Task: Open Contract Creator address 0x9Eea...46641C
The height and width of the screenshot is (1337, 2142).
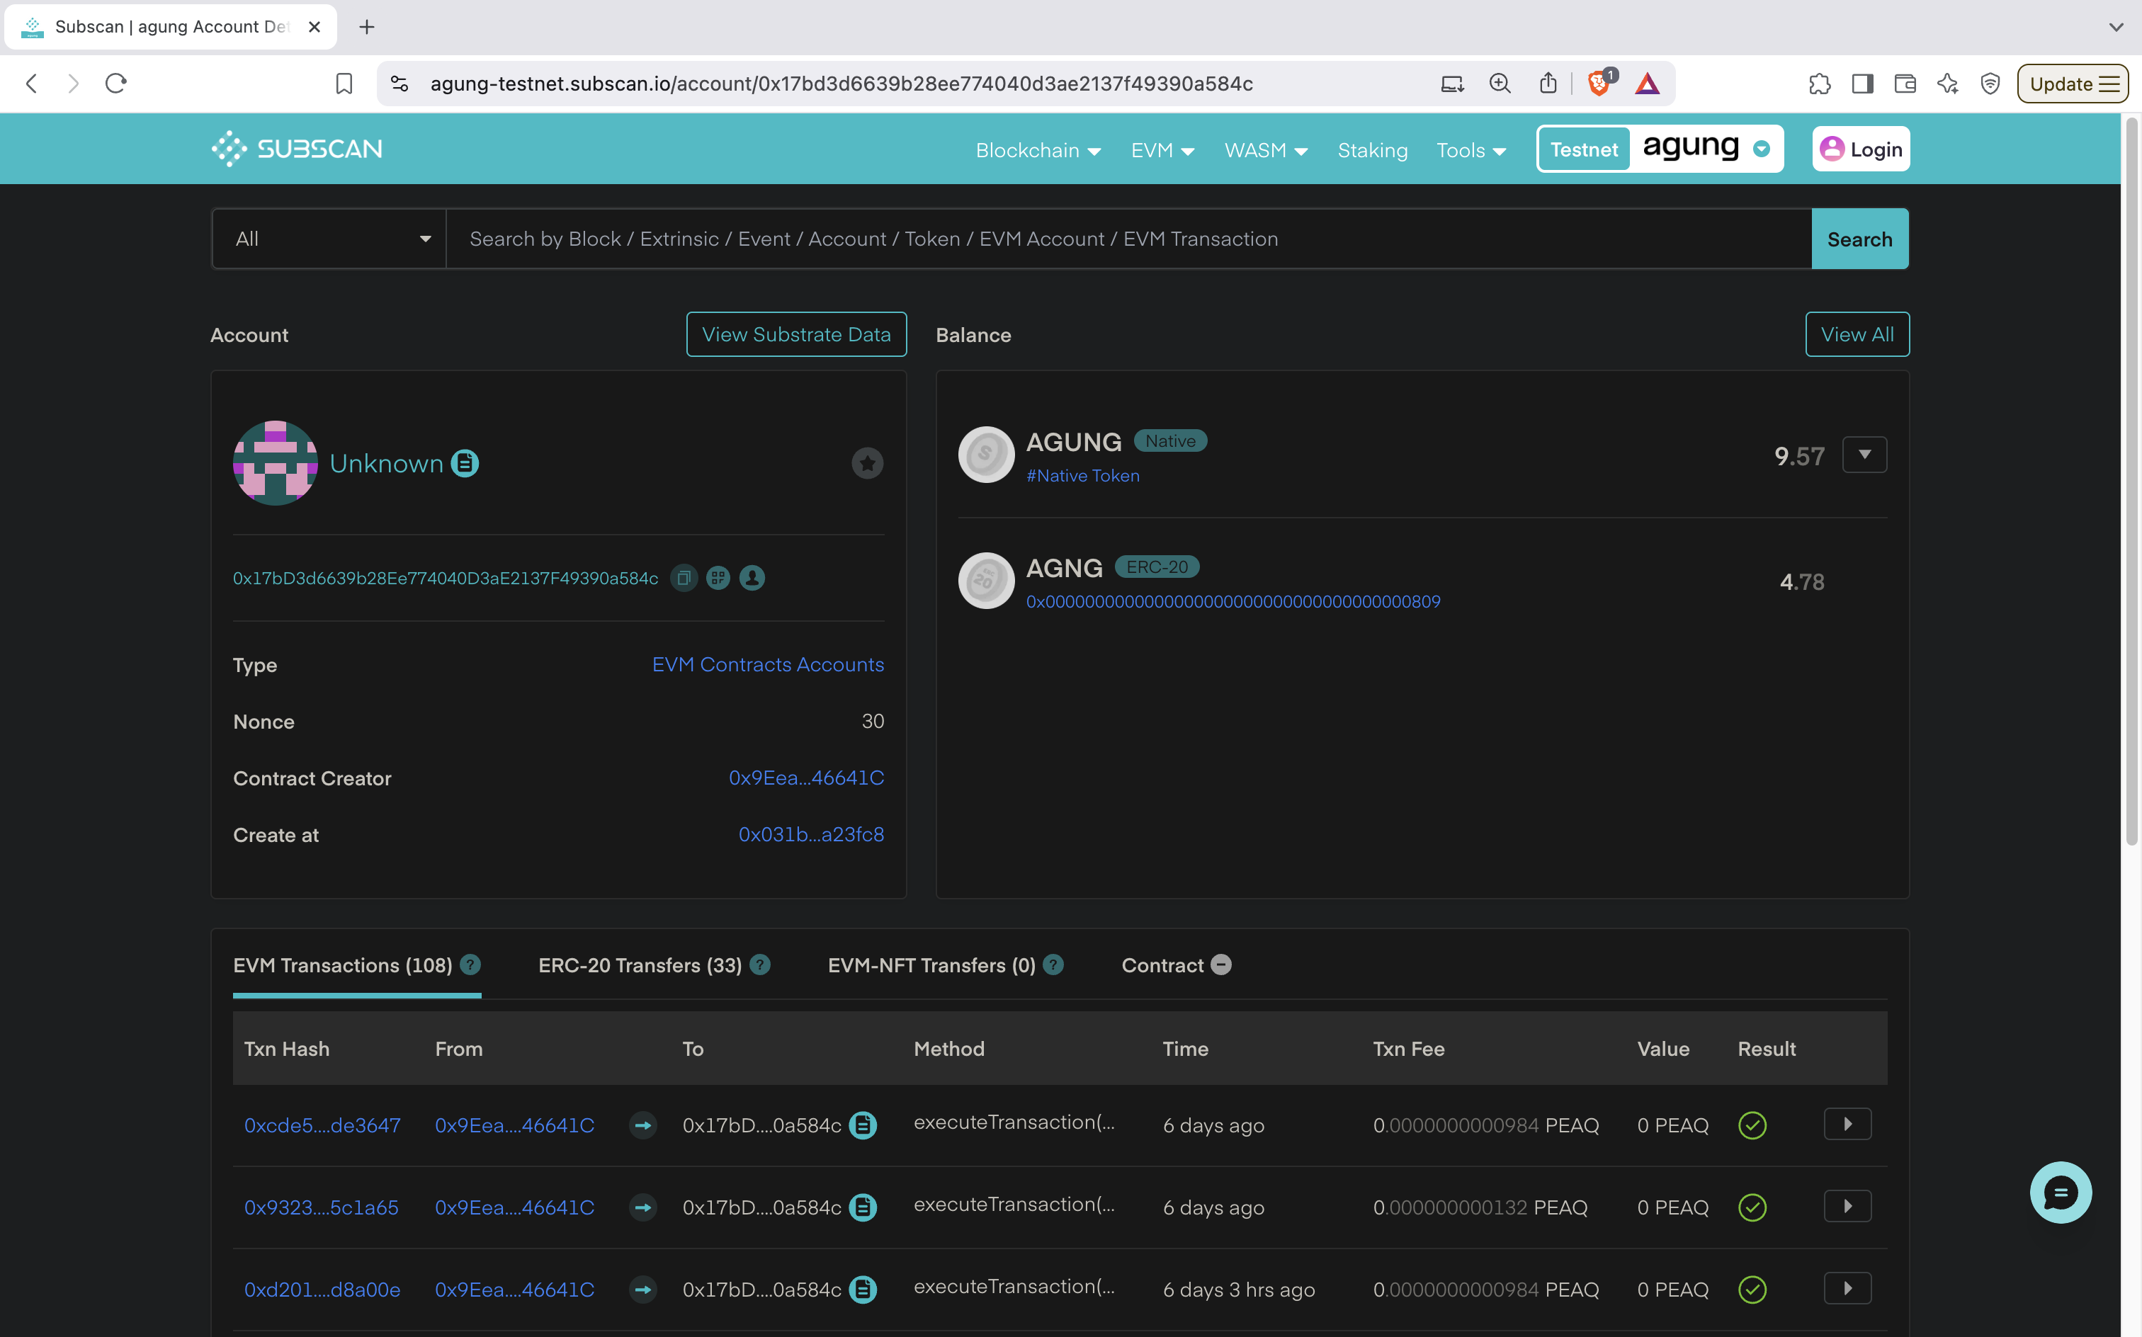Action: click(805, 778)
